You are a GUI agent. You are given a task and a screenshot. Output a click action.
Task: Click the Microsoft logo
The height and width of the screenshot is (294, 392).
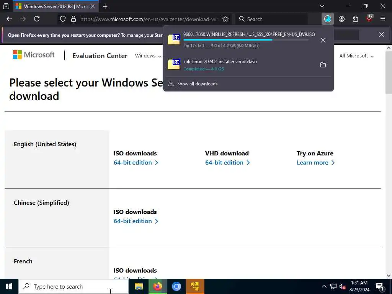pyautogui.click(x=34, y=54)
